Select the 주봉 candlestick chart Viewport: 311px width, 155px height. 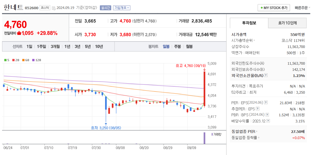[177, 46]
